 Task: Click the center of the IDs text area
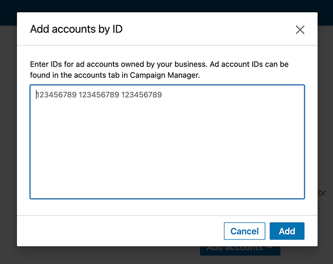click(167, 142)
